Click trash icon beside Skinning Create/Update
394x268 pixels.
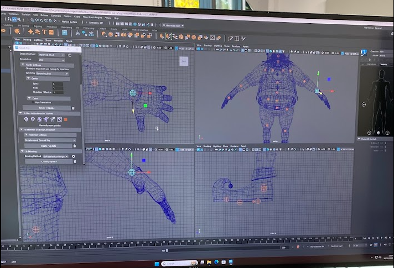coord(75,161)
